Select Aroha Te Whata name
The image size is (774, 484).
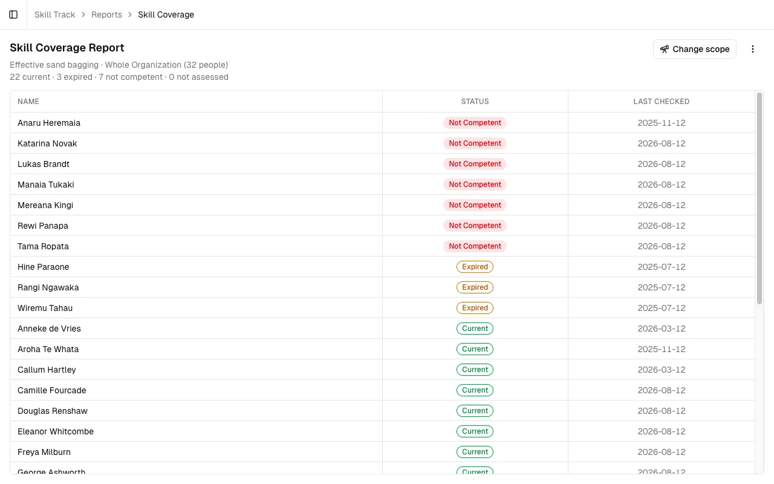coord(48,349)
